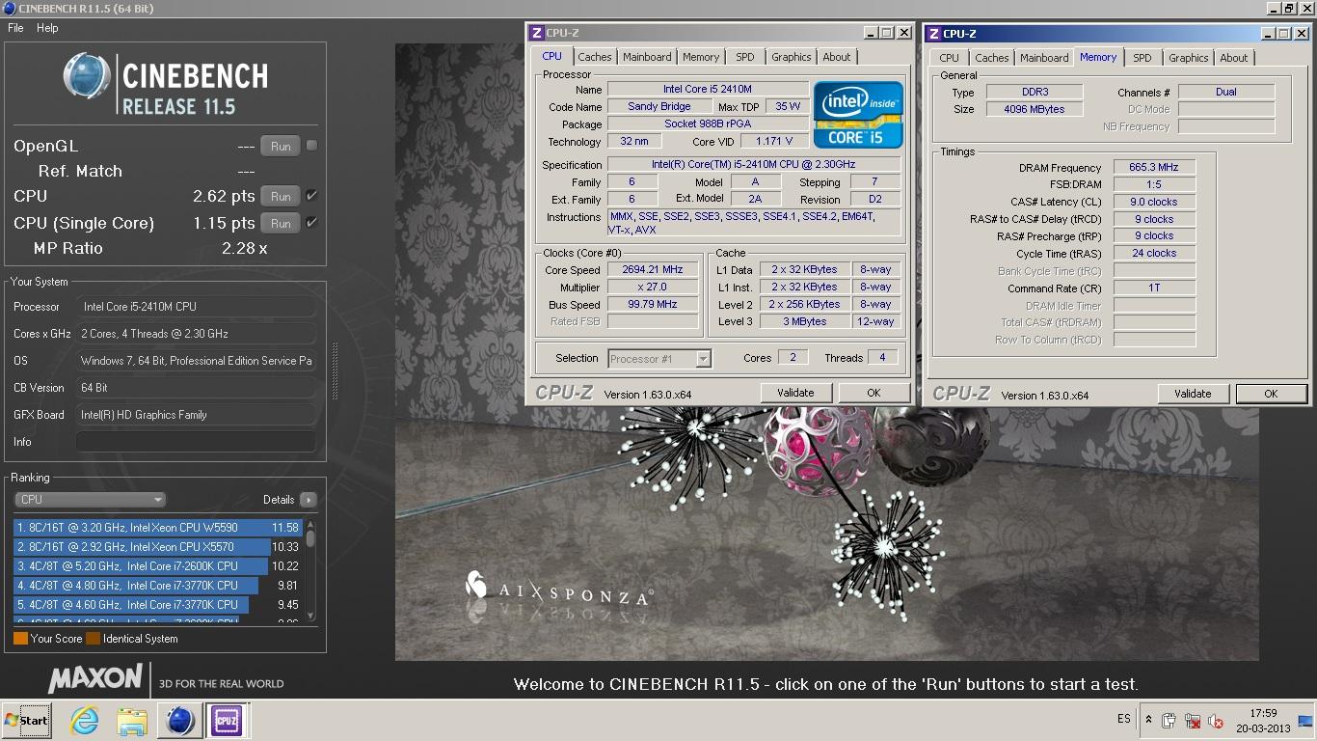Click Validate in the left CPU-Z window
This screenshot has height=741, width=1317.
pos(795,393)
